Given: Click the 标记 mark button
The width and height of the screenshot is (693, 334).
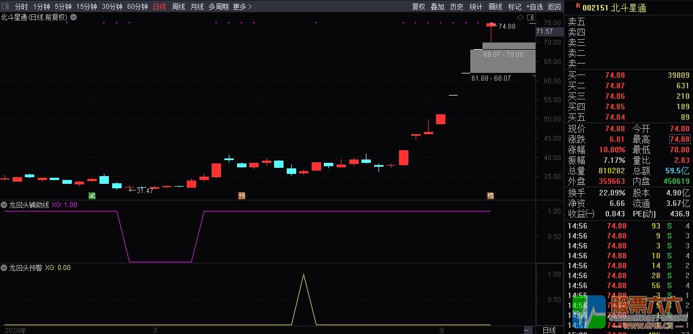Looking at the screenshot, I should coord(514,7).
